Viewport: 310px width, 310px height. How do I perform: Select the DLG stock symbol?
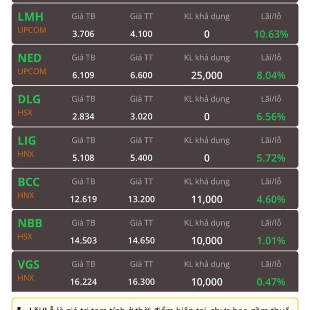tap(29, 99)
